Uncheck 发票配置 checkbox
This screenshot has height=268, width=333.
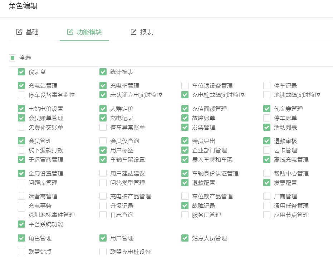(x=267, y=183)
